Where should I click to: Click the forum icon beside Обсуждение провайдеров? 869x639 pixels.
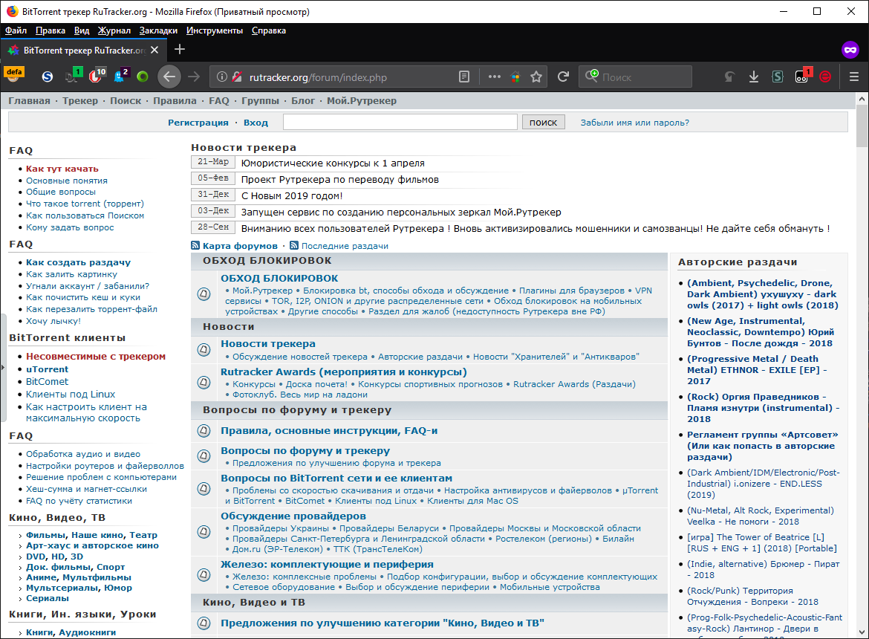(x=204, y=532)
